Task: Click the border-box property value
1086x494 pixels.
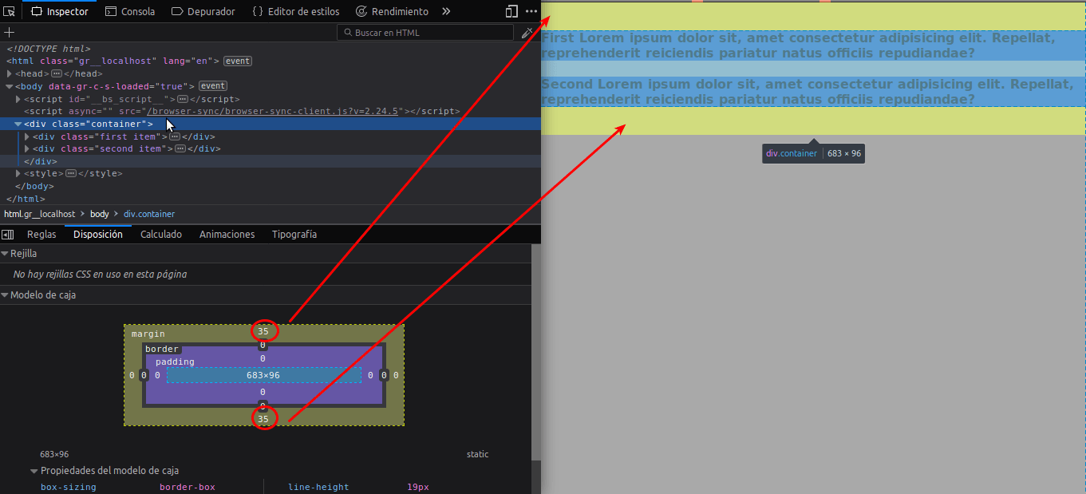Action: 188,487
